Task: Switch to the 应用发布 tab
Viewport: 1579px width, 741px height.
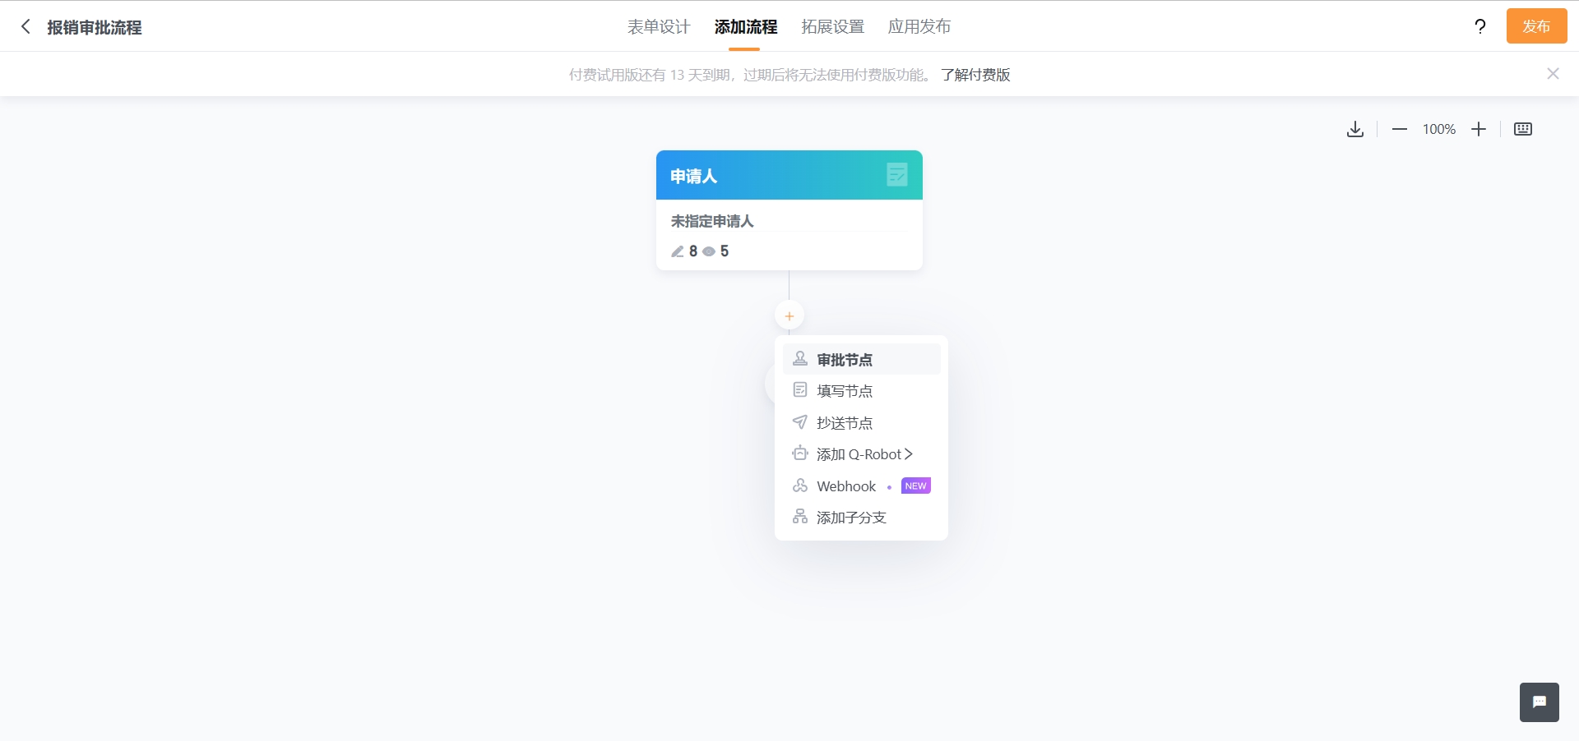Action: (919, 26)
